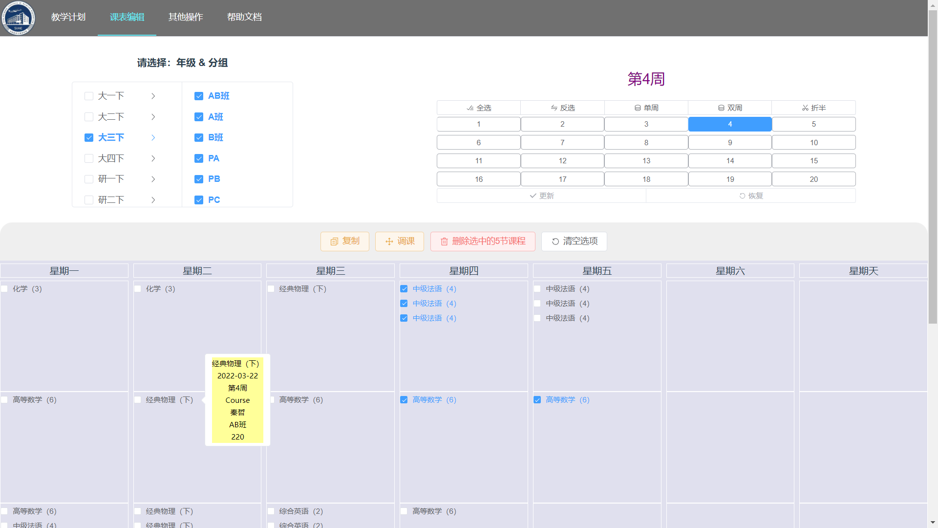Click the SIAE school logo
Screen dimensions: 938x528
click(18, 18)
